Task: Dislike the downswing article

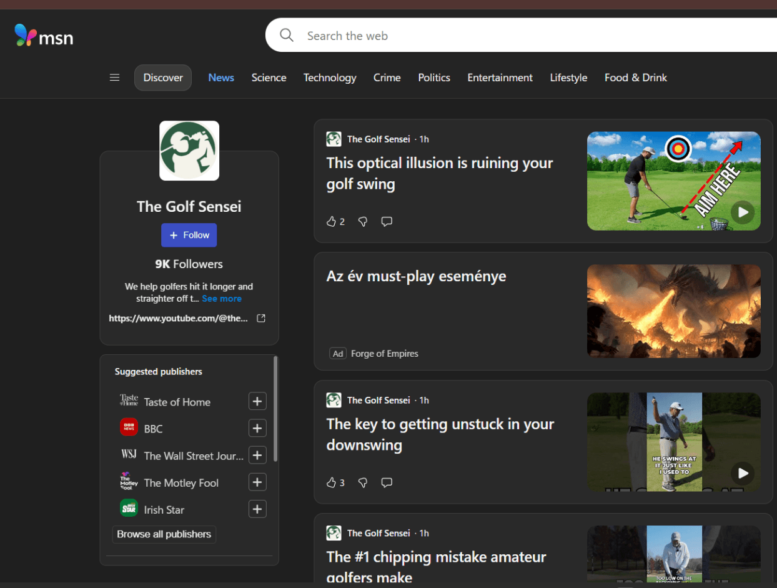Action: pyautogui.click(x=363, y=482)
